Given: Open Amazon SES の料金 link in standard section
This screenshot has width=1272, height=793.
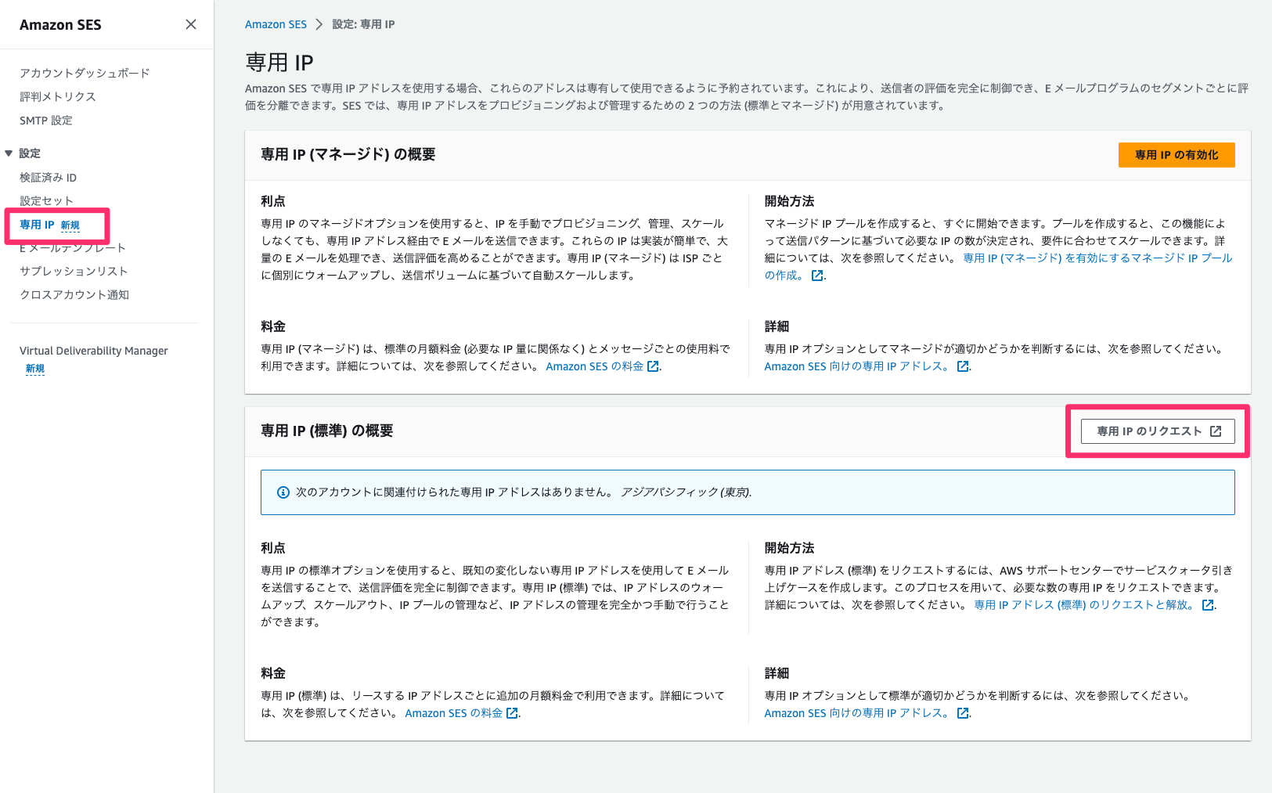Looking at the screenshot, I should (454, 713).
